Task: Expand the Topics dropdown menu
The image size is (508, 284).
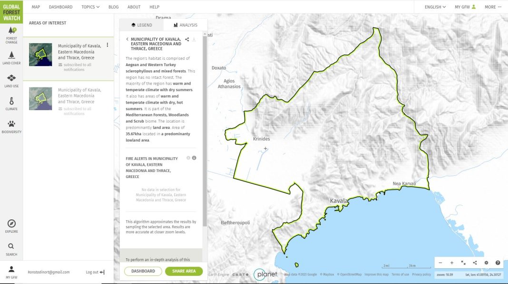Action: click(90, 7)
